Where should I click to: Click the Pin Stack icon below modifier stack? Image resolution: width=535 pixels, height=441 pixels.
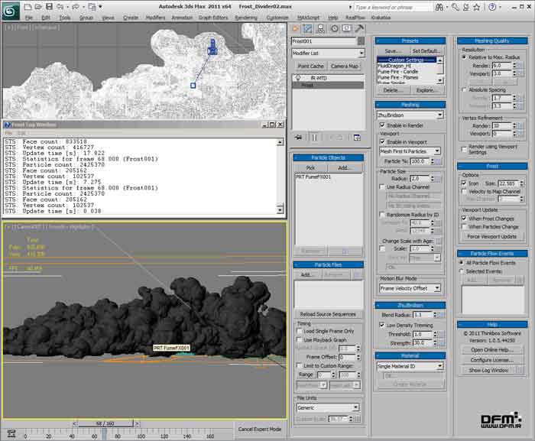pyautogui.click(x=298, y=138)
